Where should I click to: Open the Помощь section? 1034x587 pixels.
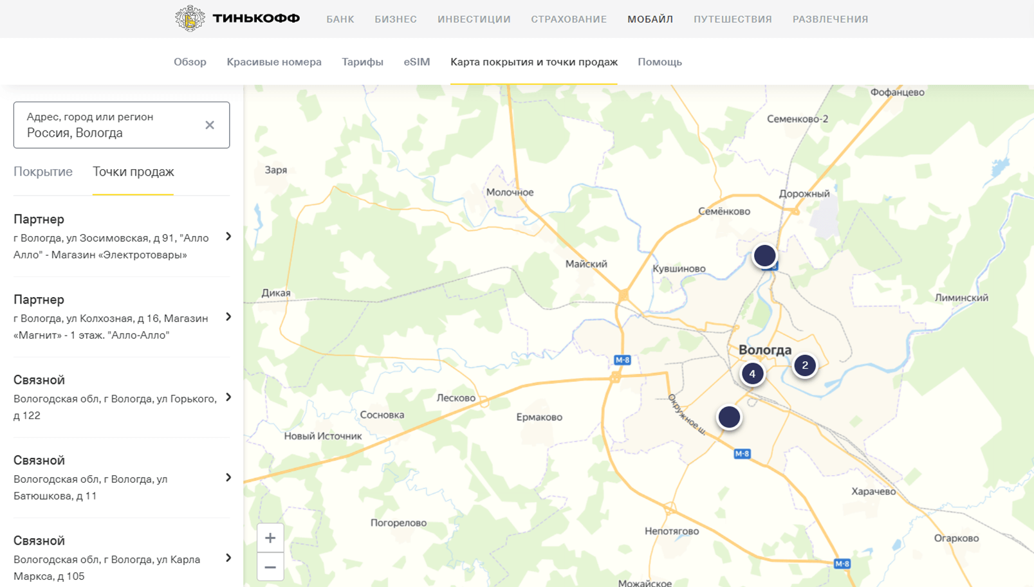pyautogui.click(x=660, y=62)
